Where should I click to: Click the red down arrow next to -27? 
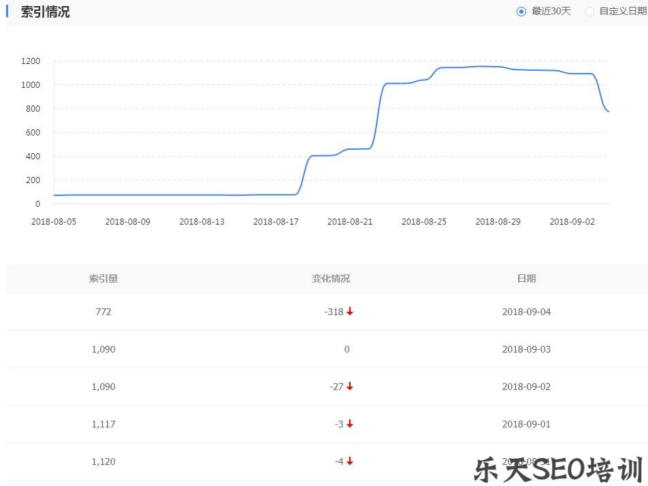pyautogui.click(x=350, y=387)
